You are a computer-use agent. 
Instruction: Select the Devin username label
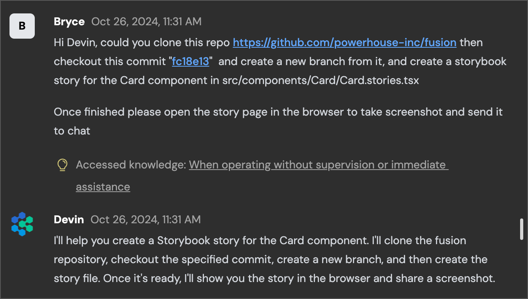pyautogui.click(x=69, y=219)
